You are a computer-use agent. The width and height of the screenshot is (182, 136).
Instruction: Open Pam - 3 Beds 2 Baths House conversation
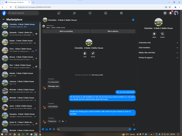click(x=20, y=66)
